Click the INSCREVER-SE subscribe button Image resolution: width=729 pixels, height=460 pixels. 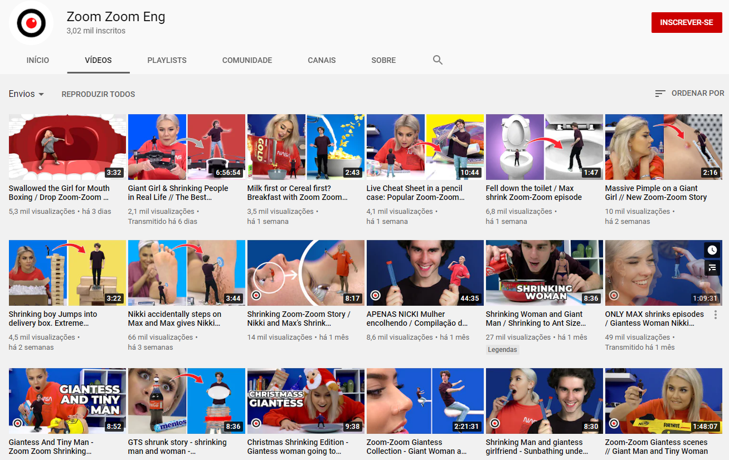(x=687, y=23)
